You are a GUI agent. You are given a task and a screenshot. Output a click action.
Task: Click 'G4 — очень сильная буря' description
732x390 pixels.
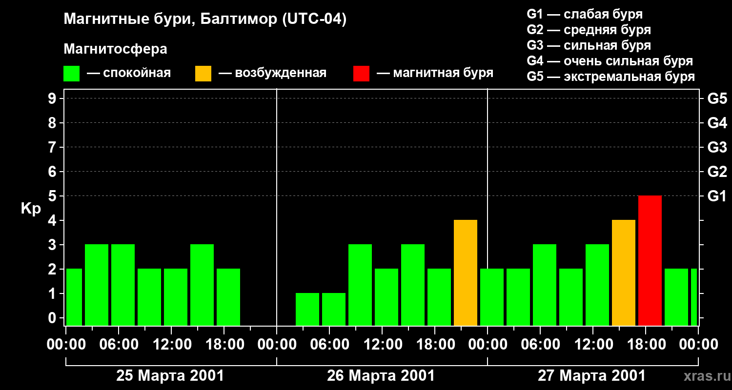click(x=610, y=61)
